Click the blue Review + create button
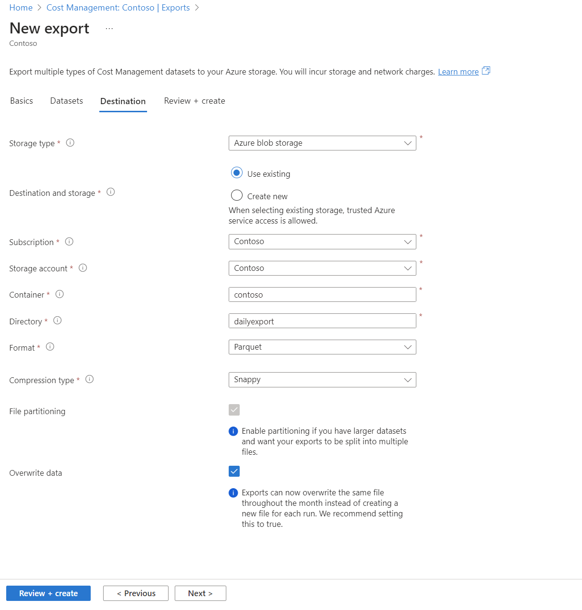582x610 pixels. click(48, 593)
